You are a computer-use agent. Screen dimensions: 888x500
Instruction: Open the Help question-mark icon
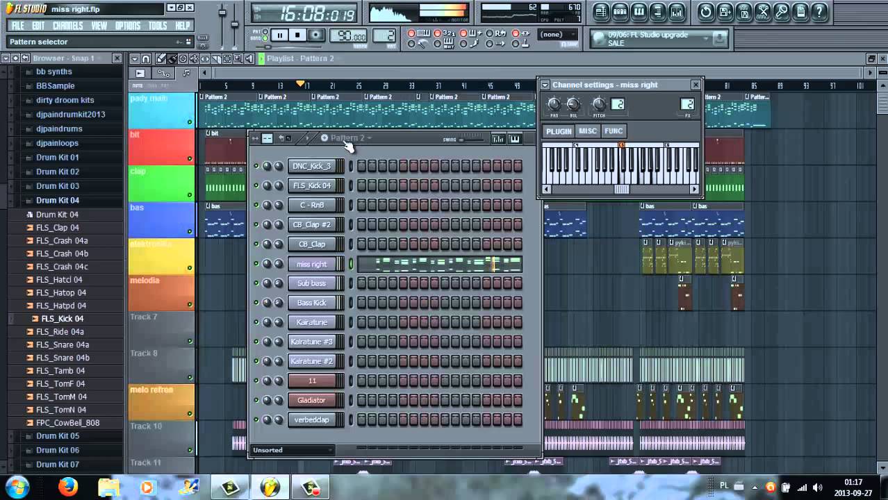coord(819,11)
